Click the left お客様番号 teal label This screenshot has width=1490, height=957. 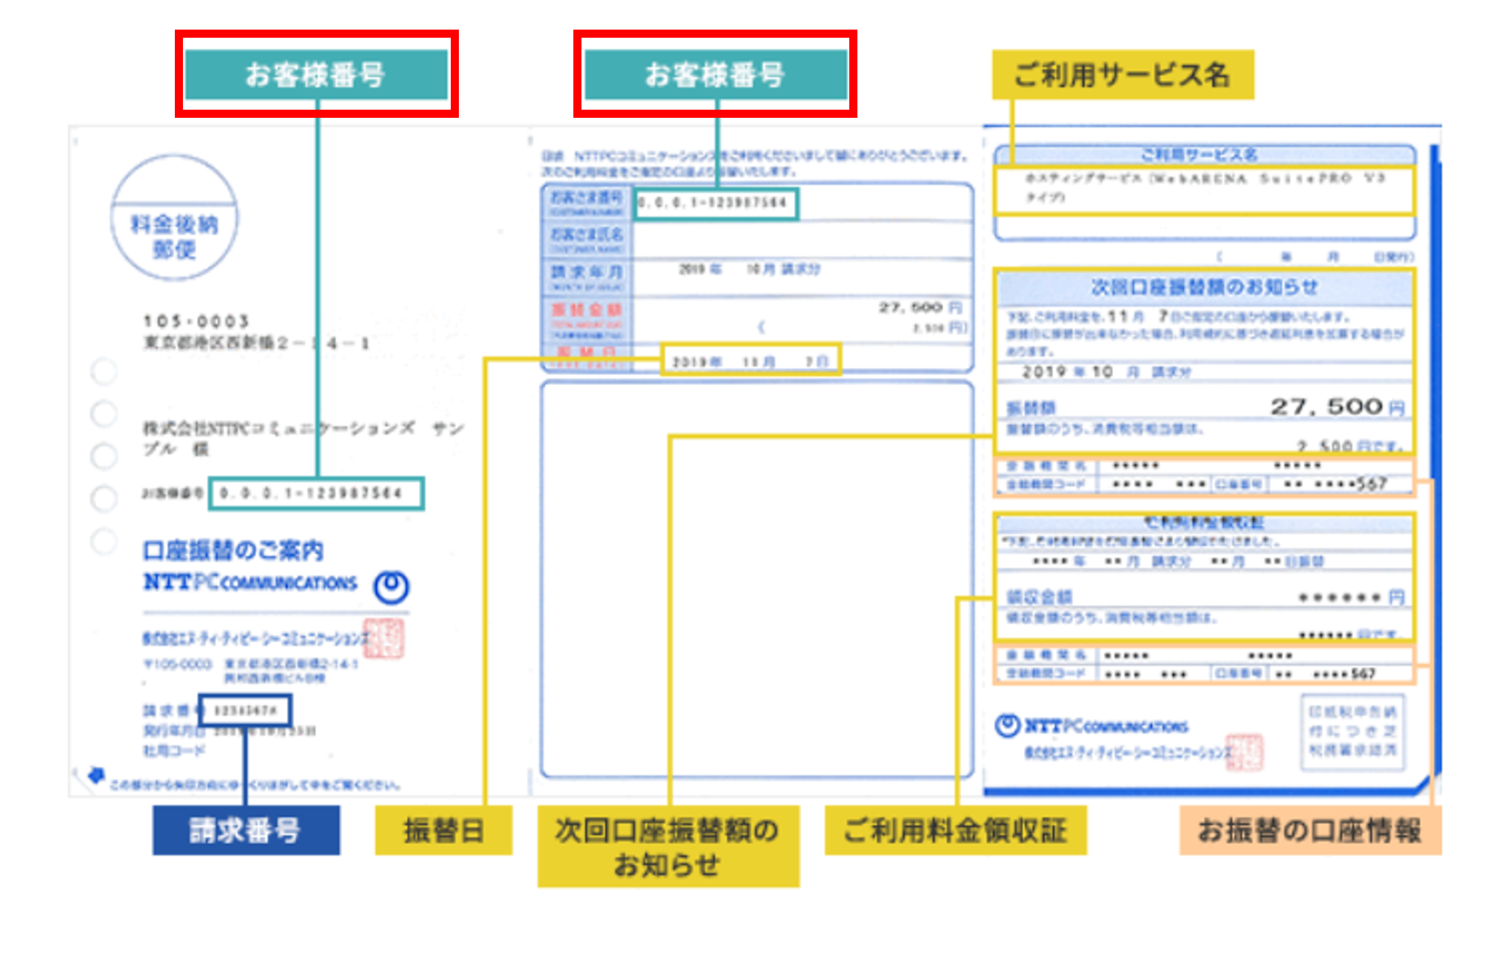click(x=316, y=74)
